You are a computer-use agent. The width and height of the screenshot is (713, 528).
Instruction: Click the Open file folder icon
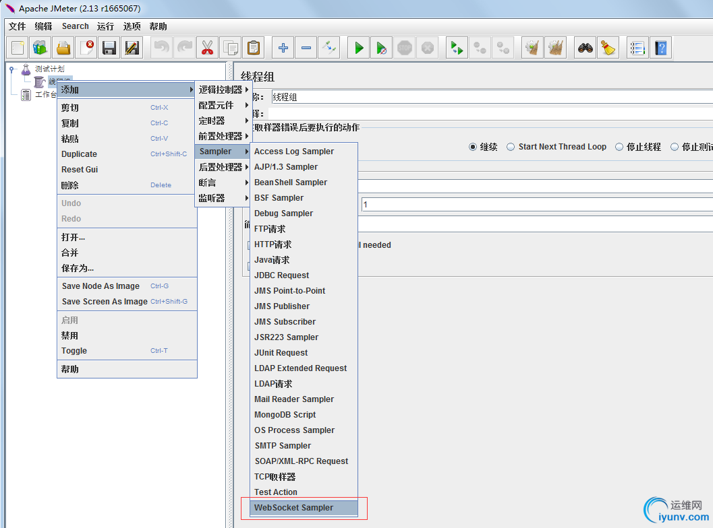63,48
